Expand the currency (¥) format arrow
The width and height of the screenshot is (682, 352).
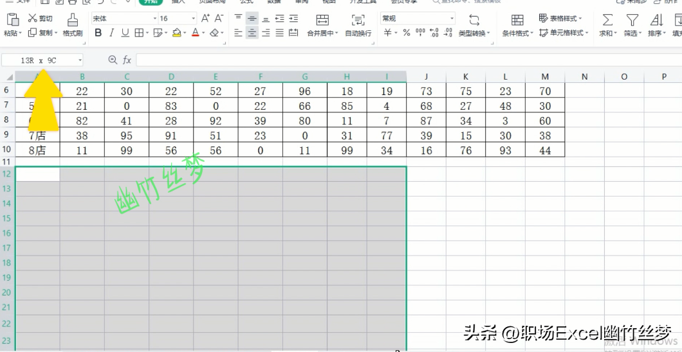(396, 33)
